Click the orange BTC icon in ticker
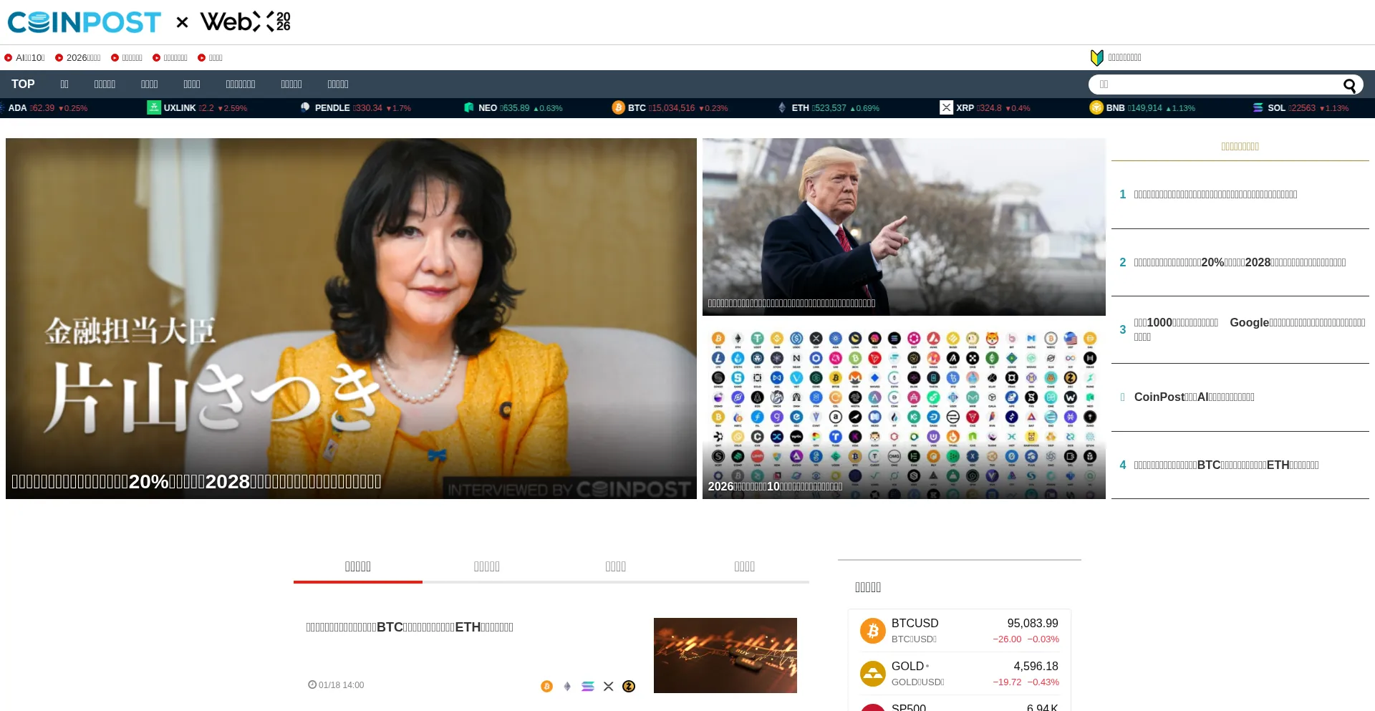The height and width of the screenshot is (711, 1375). pyautogui.click(x=618, y=107)
